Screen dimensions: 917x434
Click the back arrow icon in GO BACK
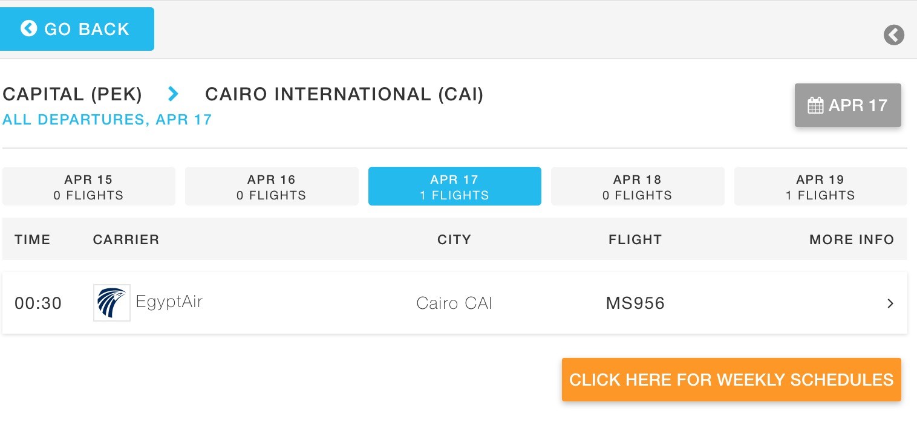point(29,28)
